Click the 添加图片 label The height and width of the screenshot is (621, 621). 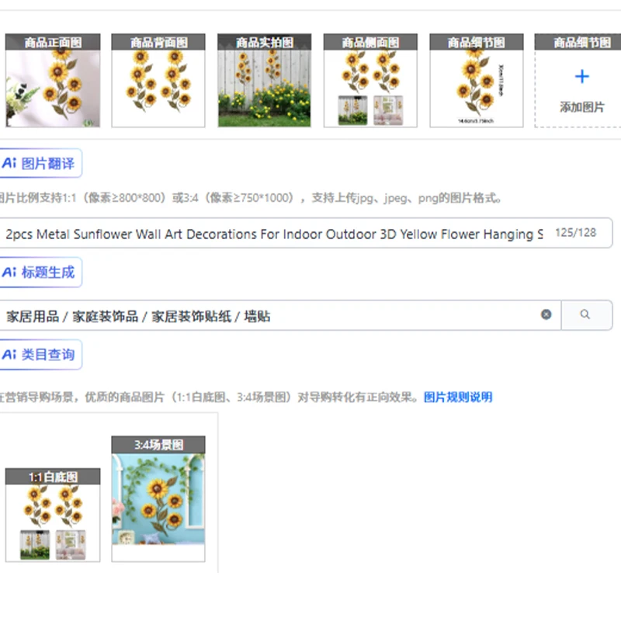pos(581,107)
